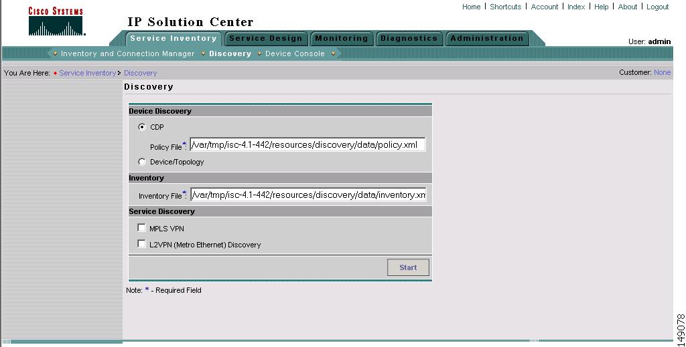Select the CDP radio button
Screen dimensions: 686x347
tap(142, 127)
